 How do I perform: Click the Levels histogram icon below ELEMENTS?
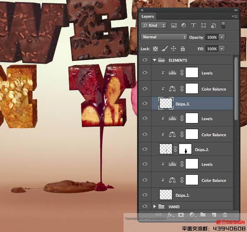tap(172, 72)
